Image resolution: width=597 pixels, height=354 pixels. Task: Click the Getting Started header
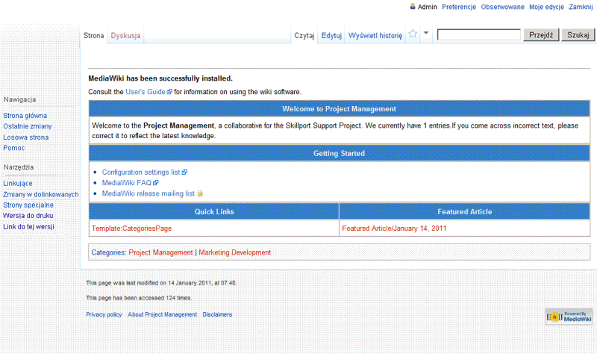pyautogui.click(x=340, y=153)
